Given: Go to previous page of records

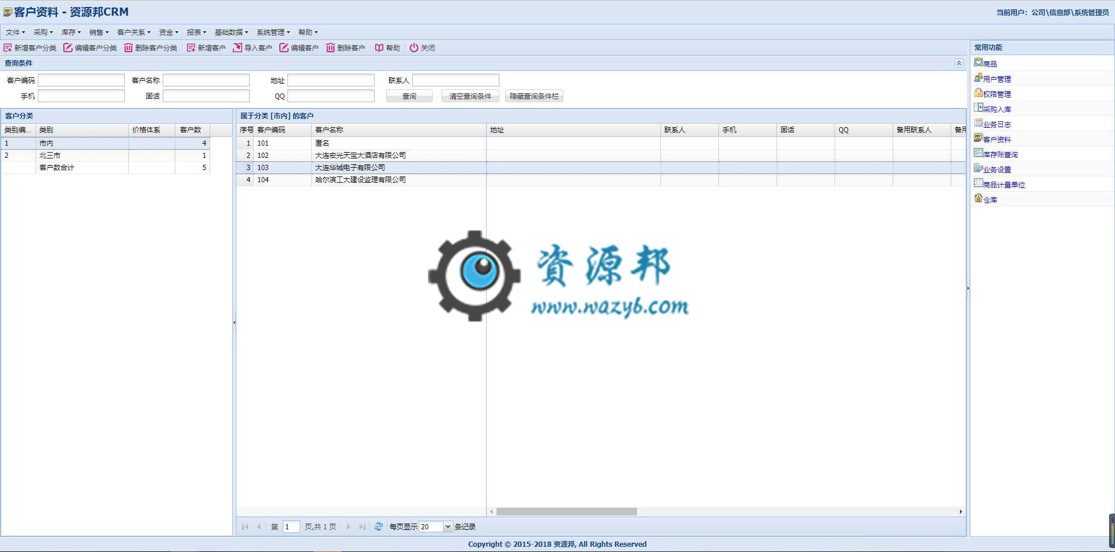Looking at the screenshot, I should click(259, 526).
